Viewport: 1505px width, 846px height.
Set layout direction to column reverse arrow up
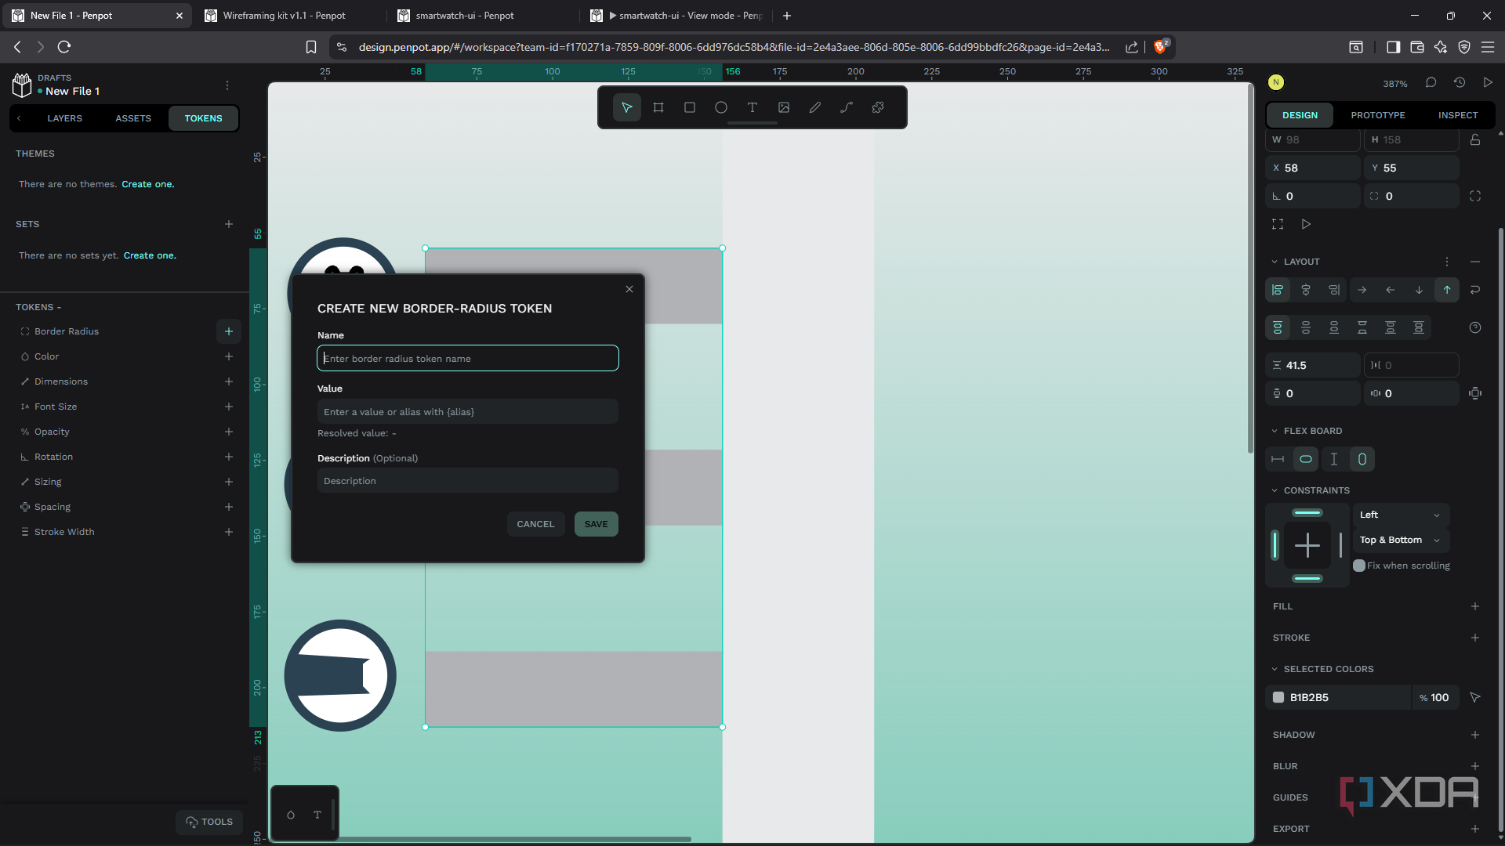pyautogui.click(x=1447, y=290)
